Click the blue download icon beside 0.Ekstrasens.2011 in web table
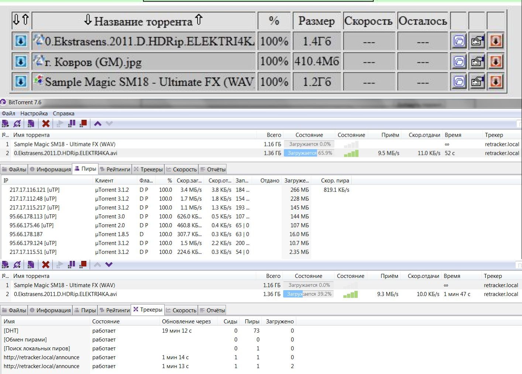 pos(21,41)
